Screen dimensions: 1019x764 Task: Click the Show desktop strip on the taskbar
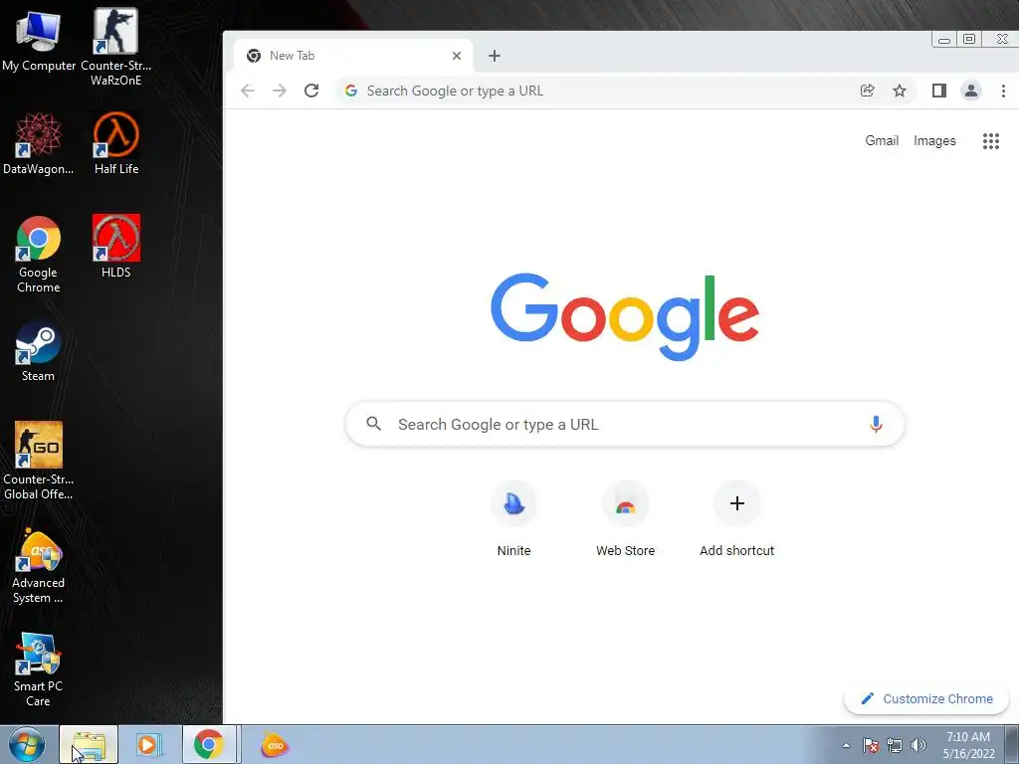pyautogui.click(x=1012, y=744)
